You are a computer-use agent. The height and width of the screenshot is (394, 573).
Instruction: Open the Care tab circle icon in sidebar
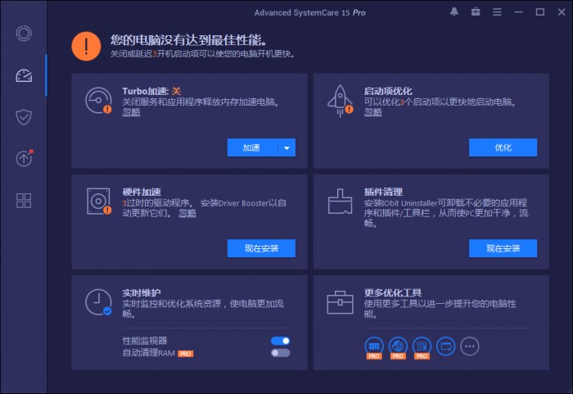24,34
